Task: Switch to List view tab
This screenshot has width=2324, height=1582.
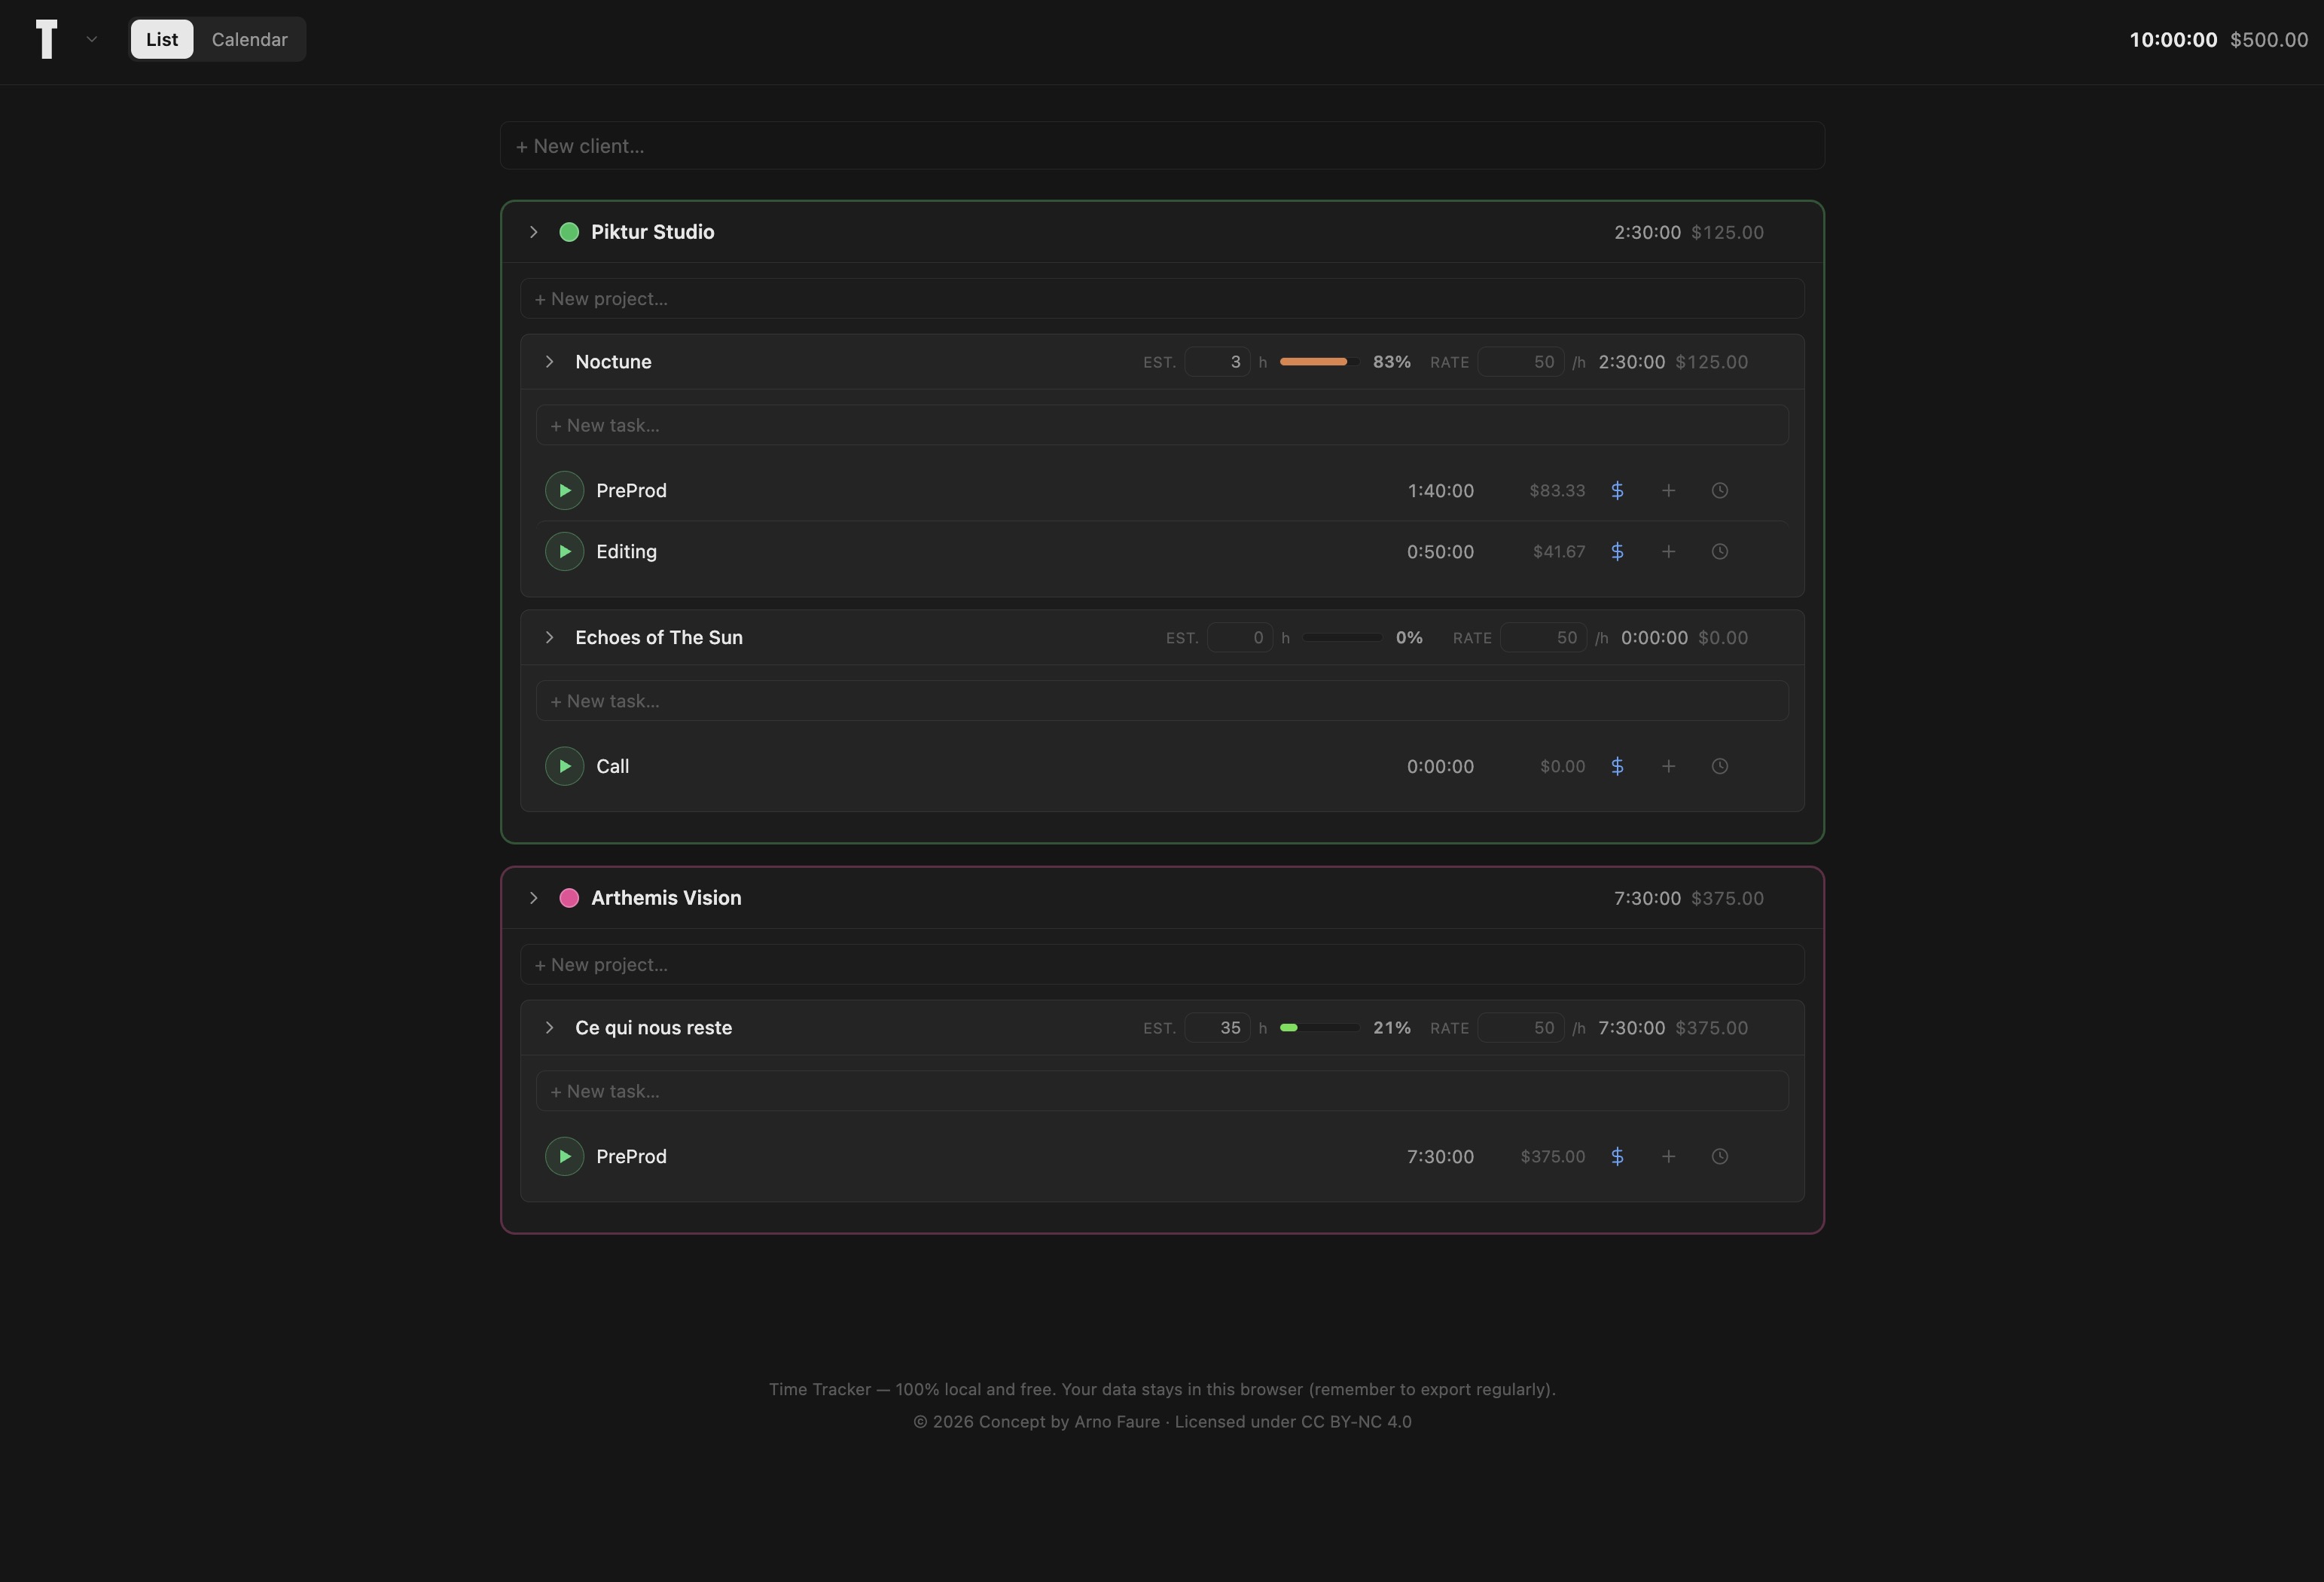Action: (162, 40)
